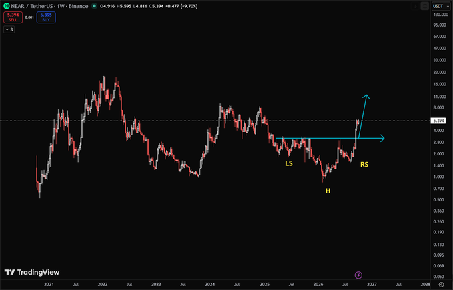Click the red SELL 5.394 button

point(13,17)
